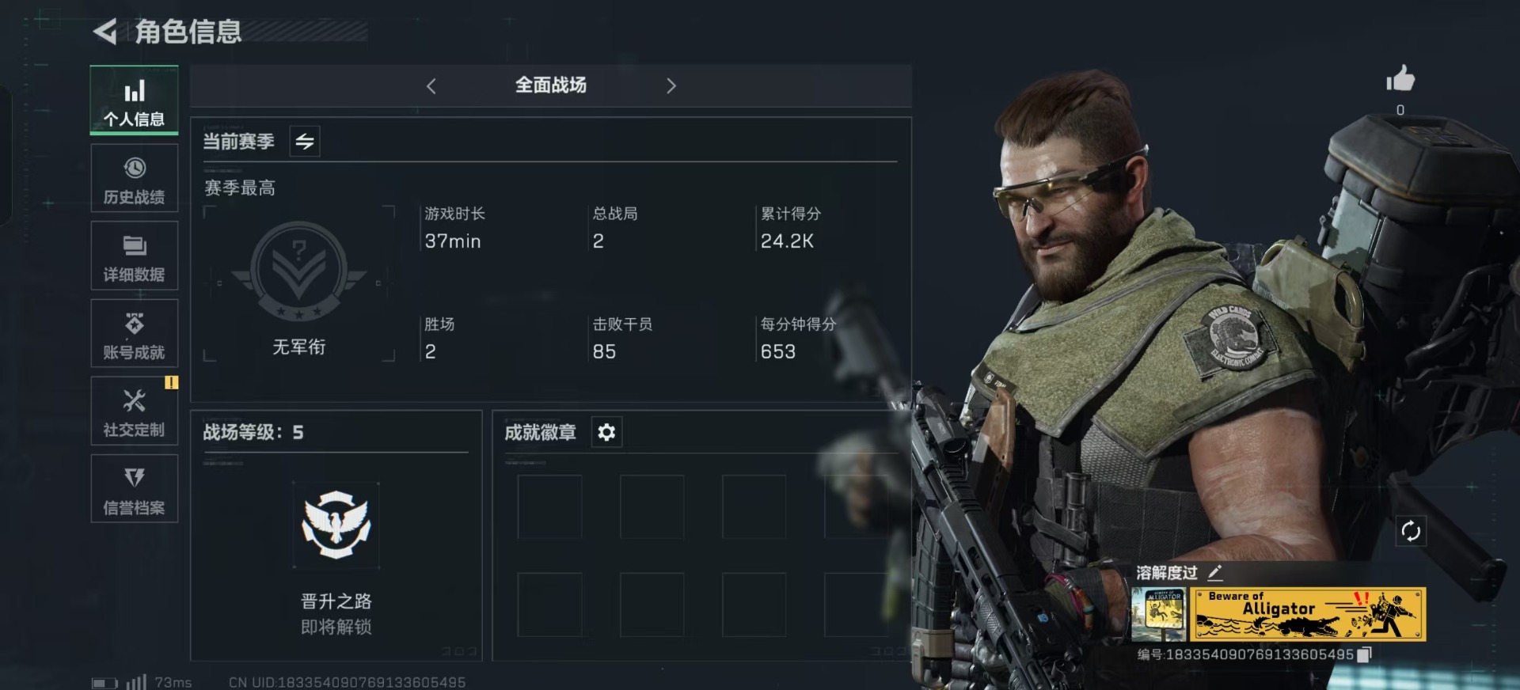
Task: Switch to previous mode with left chevron
Action: click(x=431, y=86)
